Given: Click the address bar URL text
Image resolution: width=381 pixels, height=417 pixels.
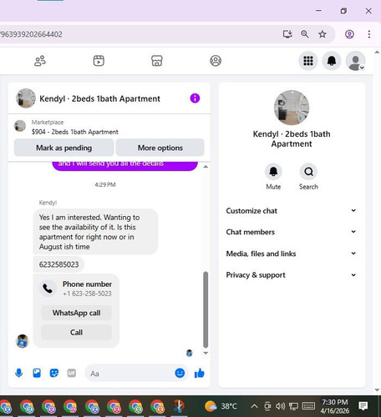Looking at the screenshot, I should coord(31,34).
